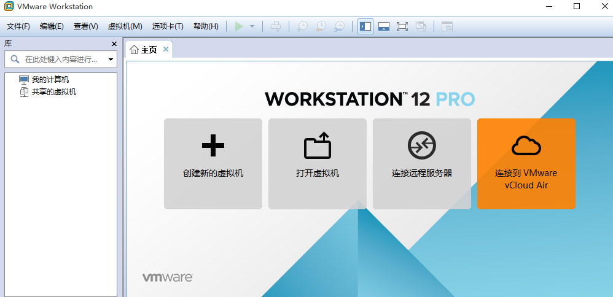Select 我的计算机 in the library tree
This screenshot has width=613, height=297.
point(50,80)
